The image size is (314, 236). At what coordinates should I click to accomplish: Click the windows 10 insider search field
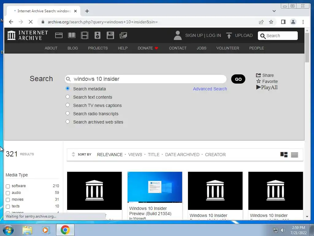[x=146, y=79]
